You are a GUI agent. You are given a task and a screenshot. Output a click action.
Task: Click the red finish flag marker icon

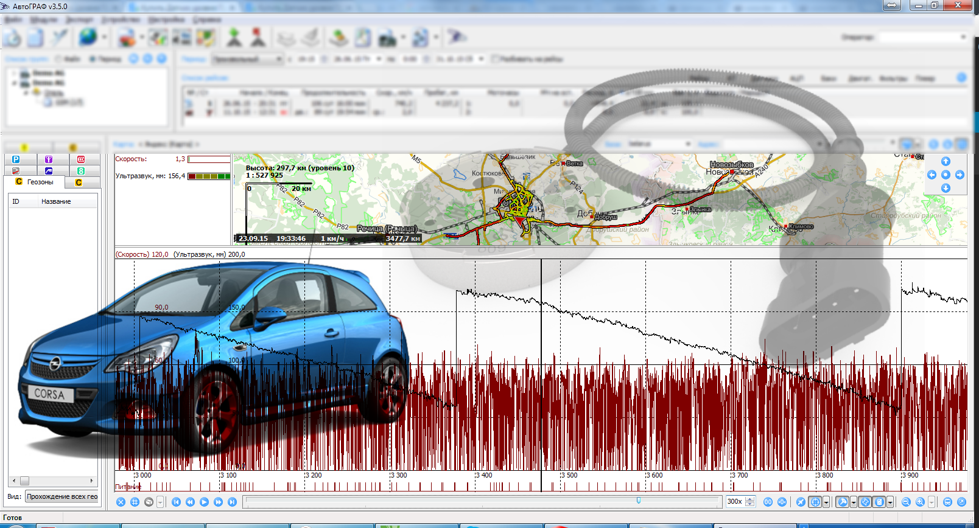pyautogui.click(x=258, y=38)
